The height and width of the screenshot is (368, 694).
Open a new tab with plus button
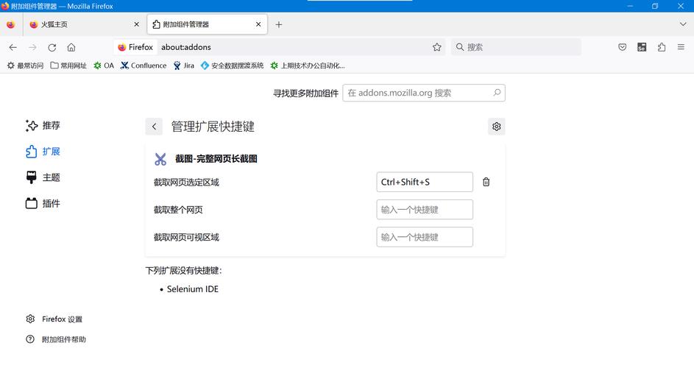(279, 24)
